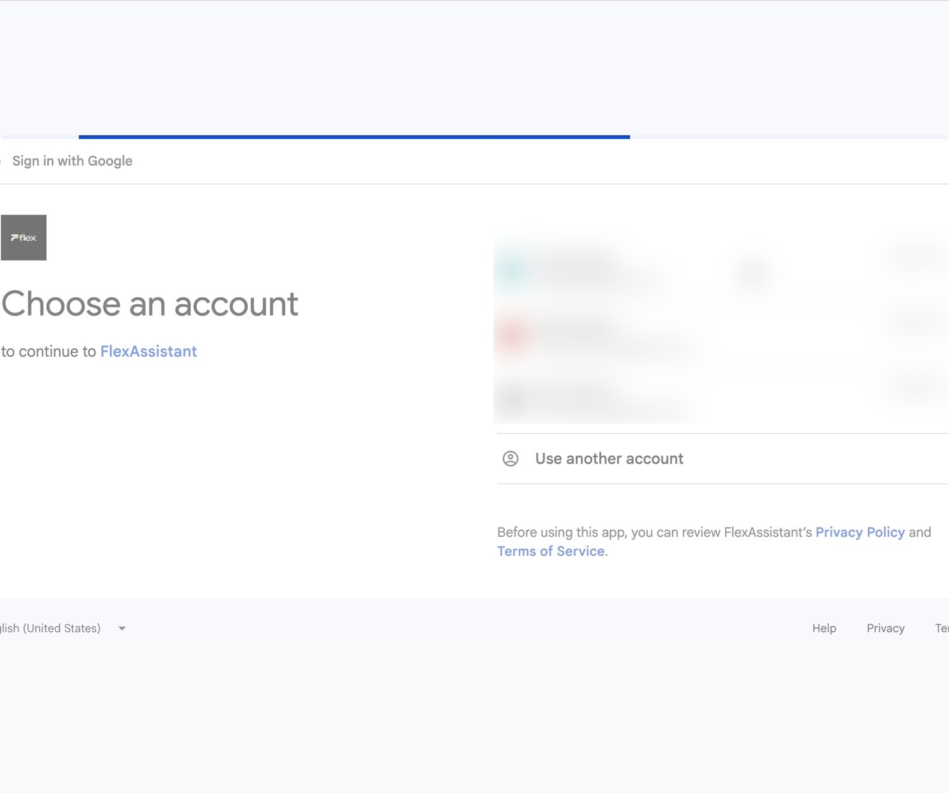Click the person icon beside Use another account
Image resolution: width=949 pixels, height=793 pixels.
(x=511, y=458)
